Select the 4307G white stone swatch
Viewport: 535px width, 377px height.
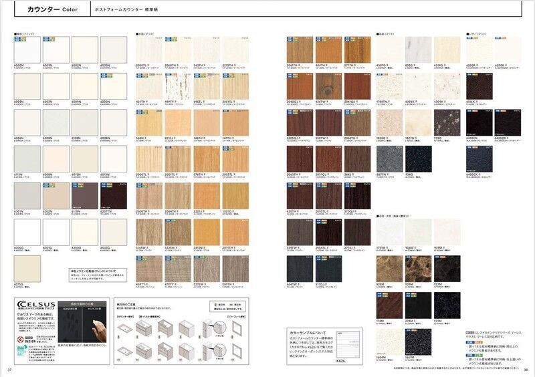pyautogui.click(x=389, y=49)
